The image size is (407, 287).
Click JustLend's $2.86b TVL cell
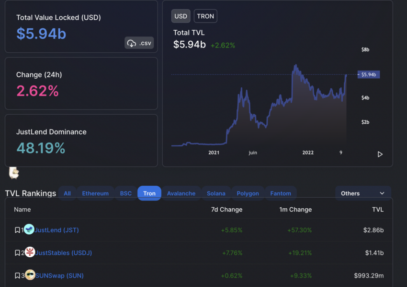click(373, 230)
